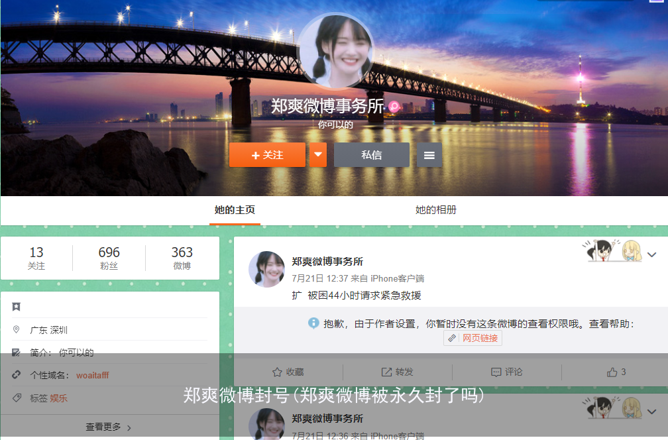The width and height of the screenshot is (668, 440).
Task: Open the woaitafff custom domain link
Action: coord(92,375)
